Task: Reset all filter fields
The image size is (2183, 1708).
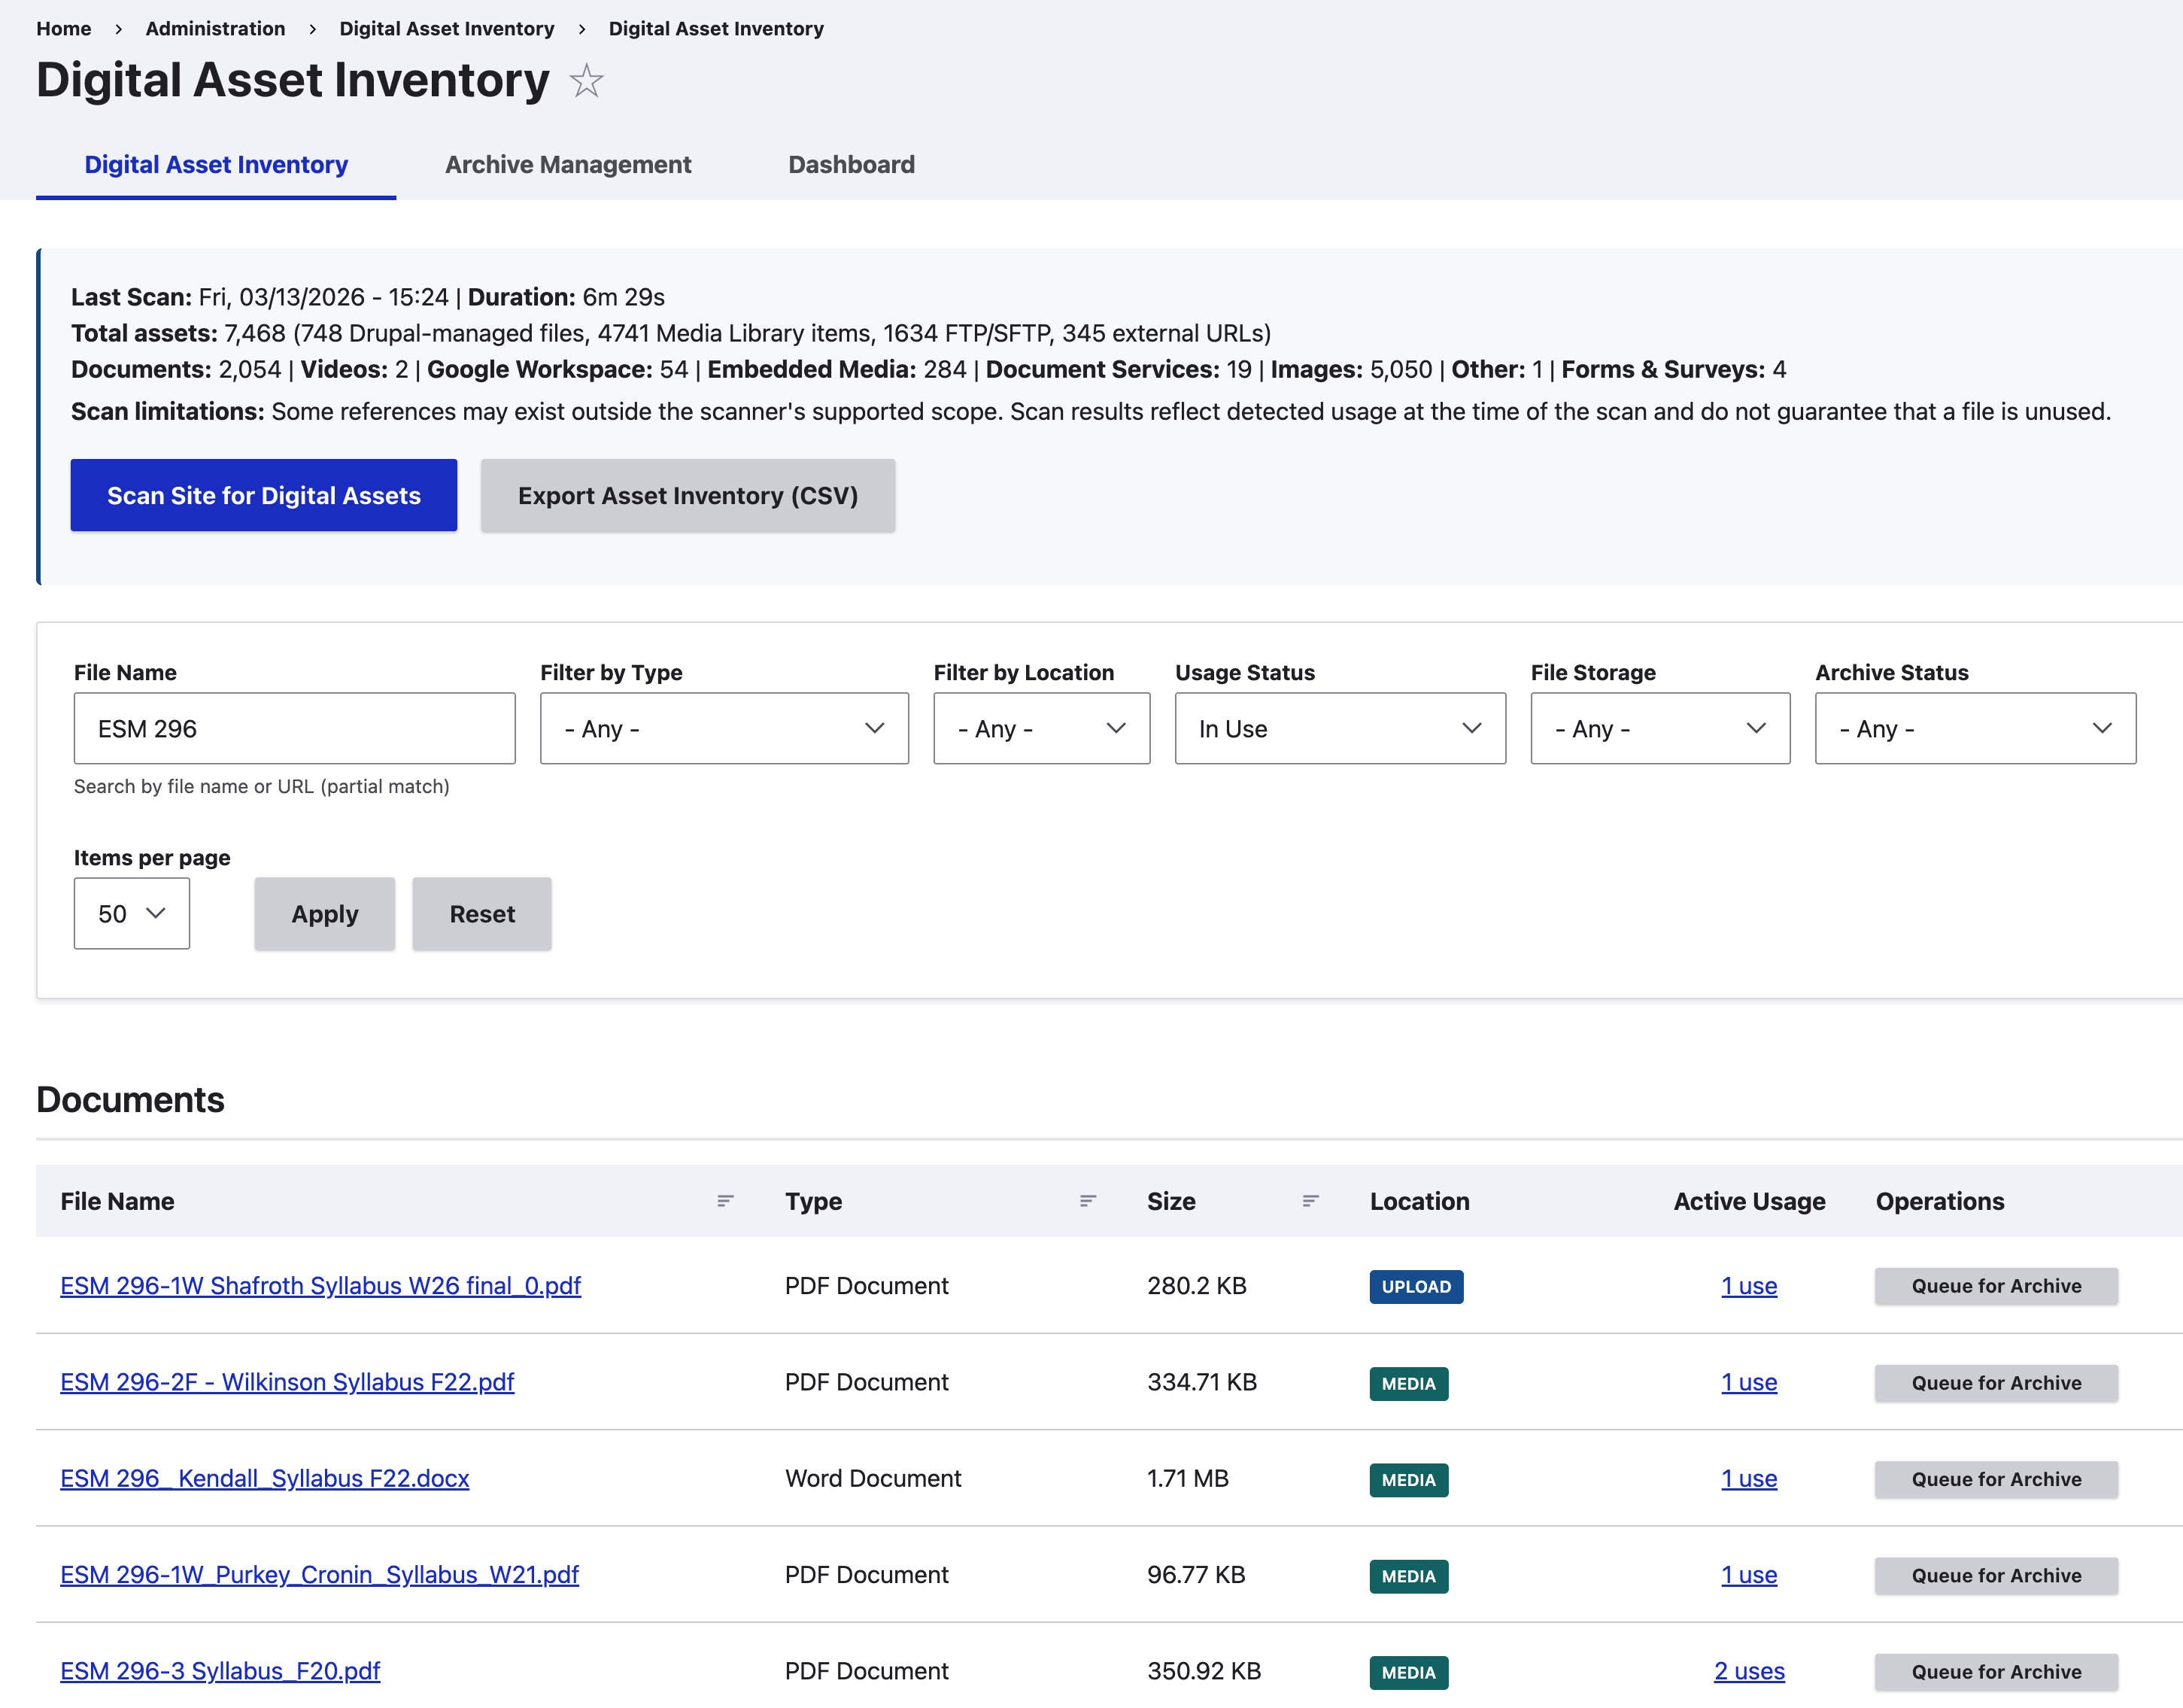Action: [481, 913]
